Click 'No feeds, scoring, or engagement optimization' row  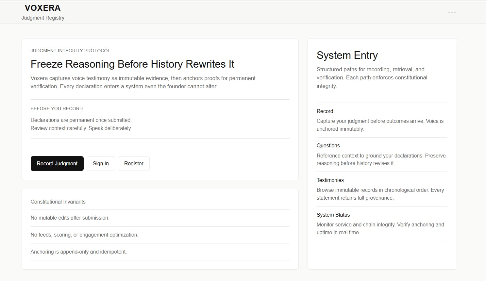click(84, 235)
